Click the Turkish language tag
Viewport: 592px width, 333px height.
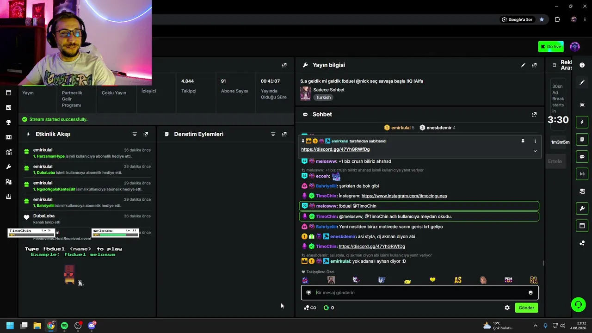[x=323, y=98]
